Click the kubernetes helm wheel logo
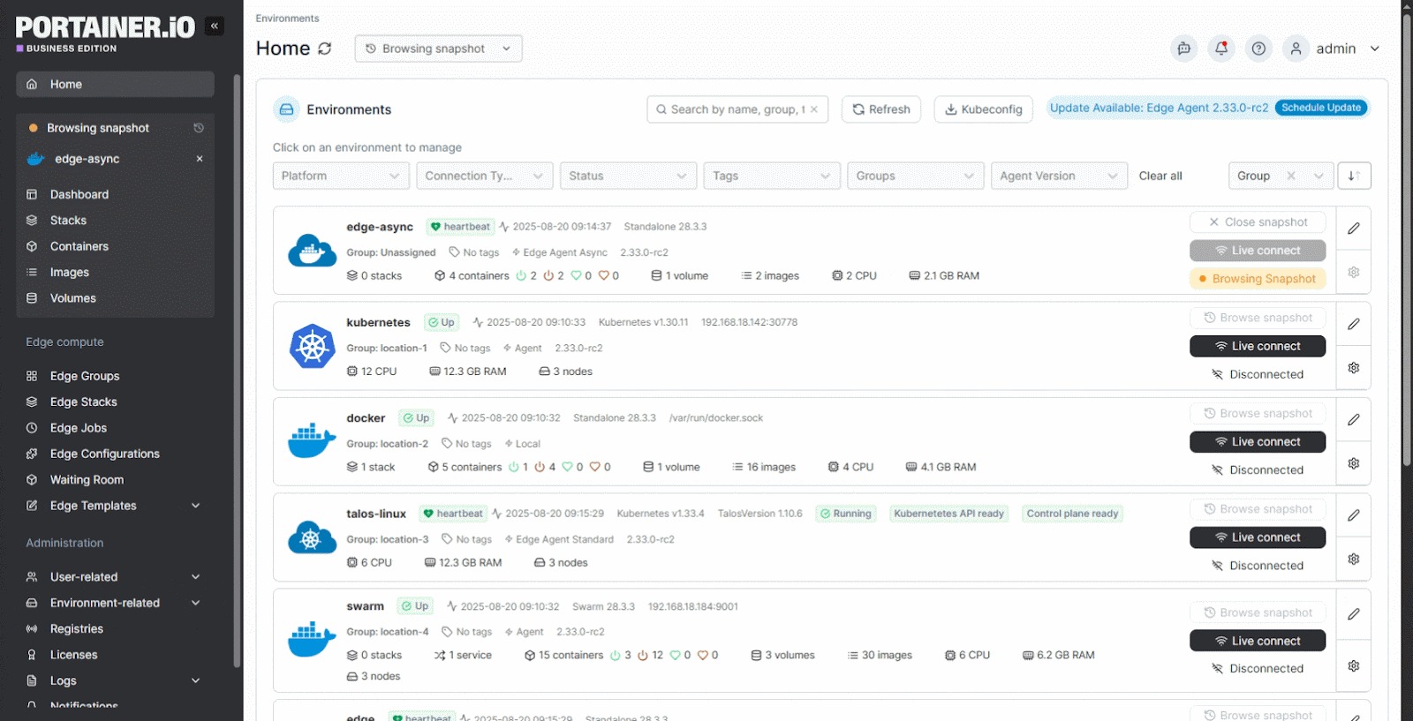This screenshot has width=1413, height=721. [313, 346]
